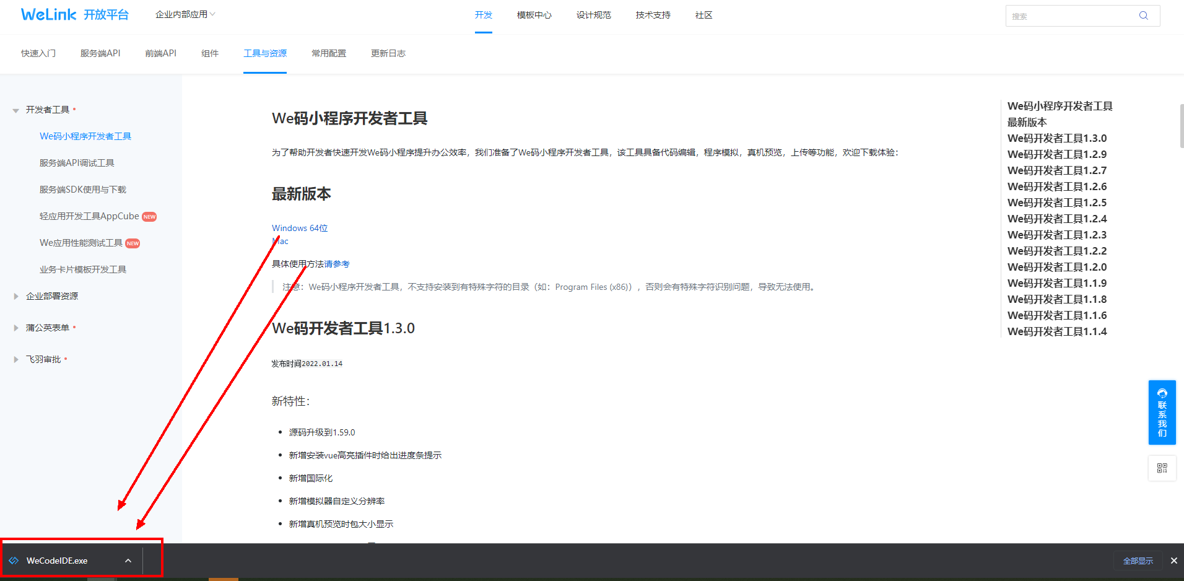This screenshot has width=1184, height=581.
Task: Click the 新增模拟器自定义分辨率 bullet
Action: click(337, 501)
